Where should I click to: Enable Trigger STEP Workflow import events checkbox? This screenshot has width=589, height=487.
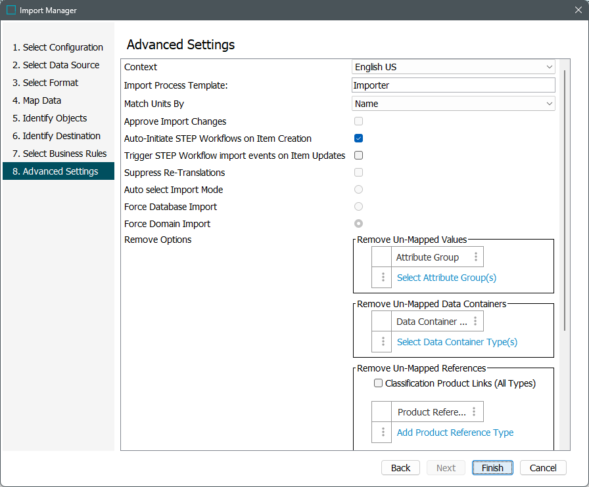(358, 156)
